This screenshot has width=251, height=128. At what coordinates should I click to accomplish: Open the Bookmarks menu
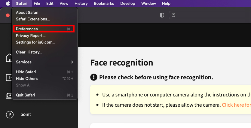click(104, 3)
